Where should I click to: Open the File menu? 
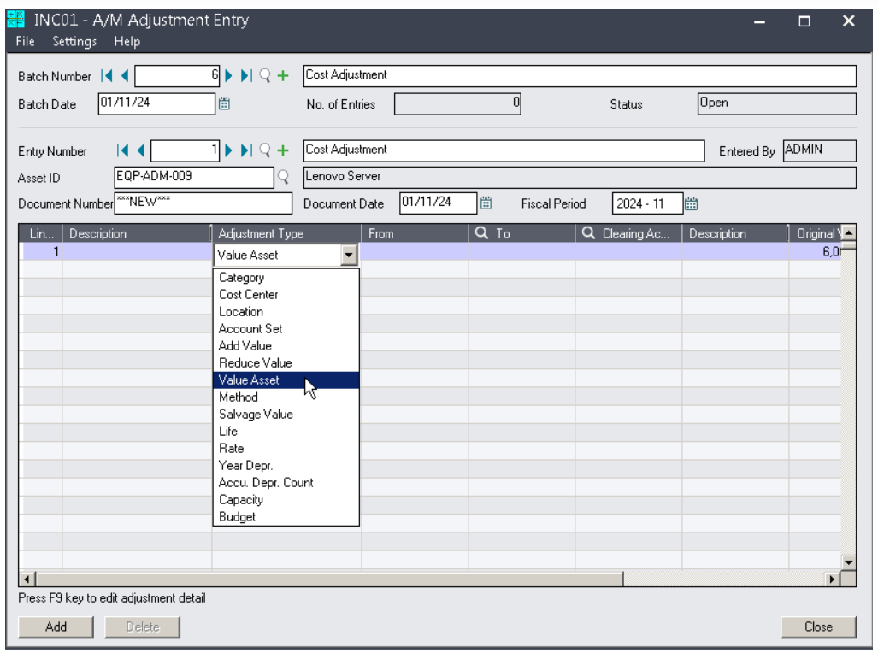pos(24,41)
